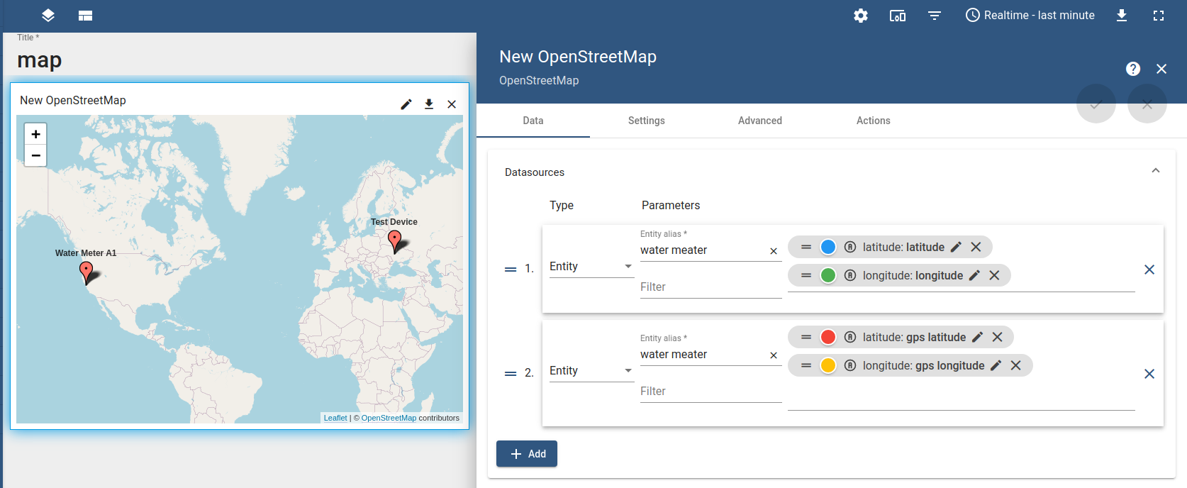
Task: Zoom out on the map
Action: 35,155
